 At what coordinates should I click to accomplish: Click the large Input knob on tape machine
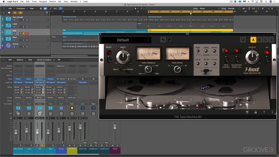pyautogui.click(x=123, y=57)
